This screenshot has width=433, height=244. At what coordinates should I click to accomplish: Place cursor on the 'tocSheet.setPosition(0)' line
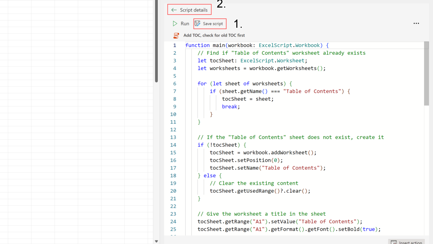coord(246,160)
